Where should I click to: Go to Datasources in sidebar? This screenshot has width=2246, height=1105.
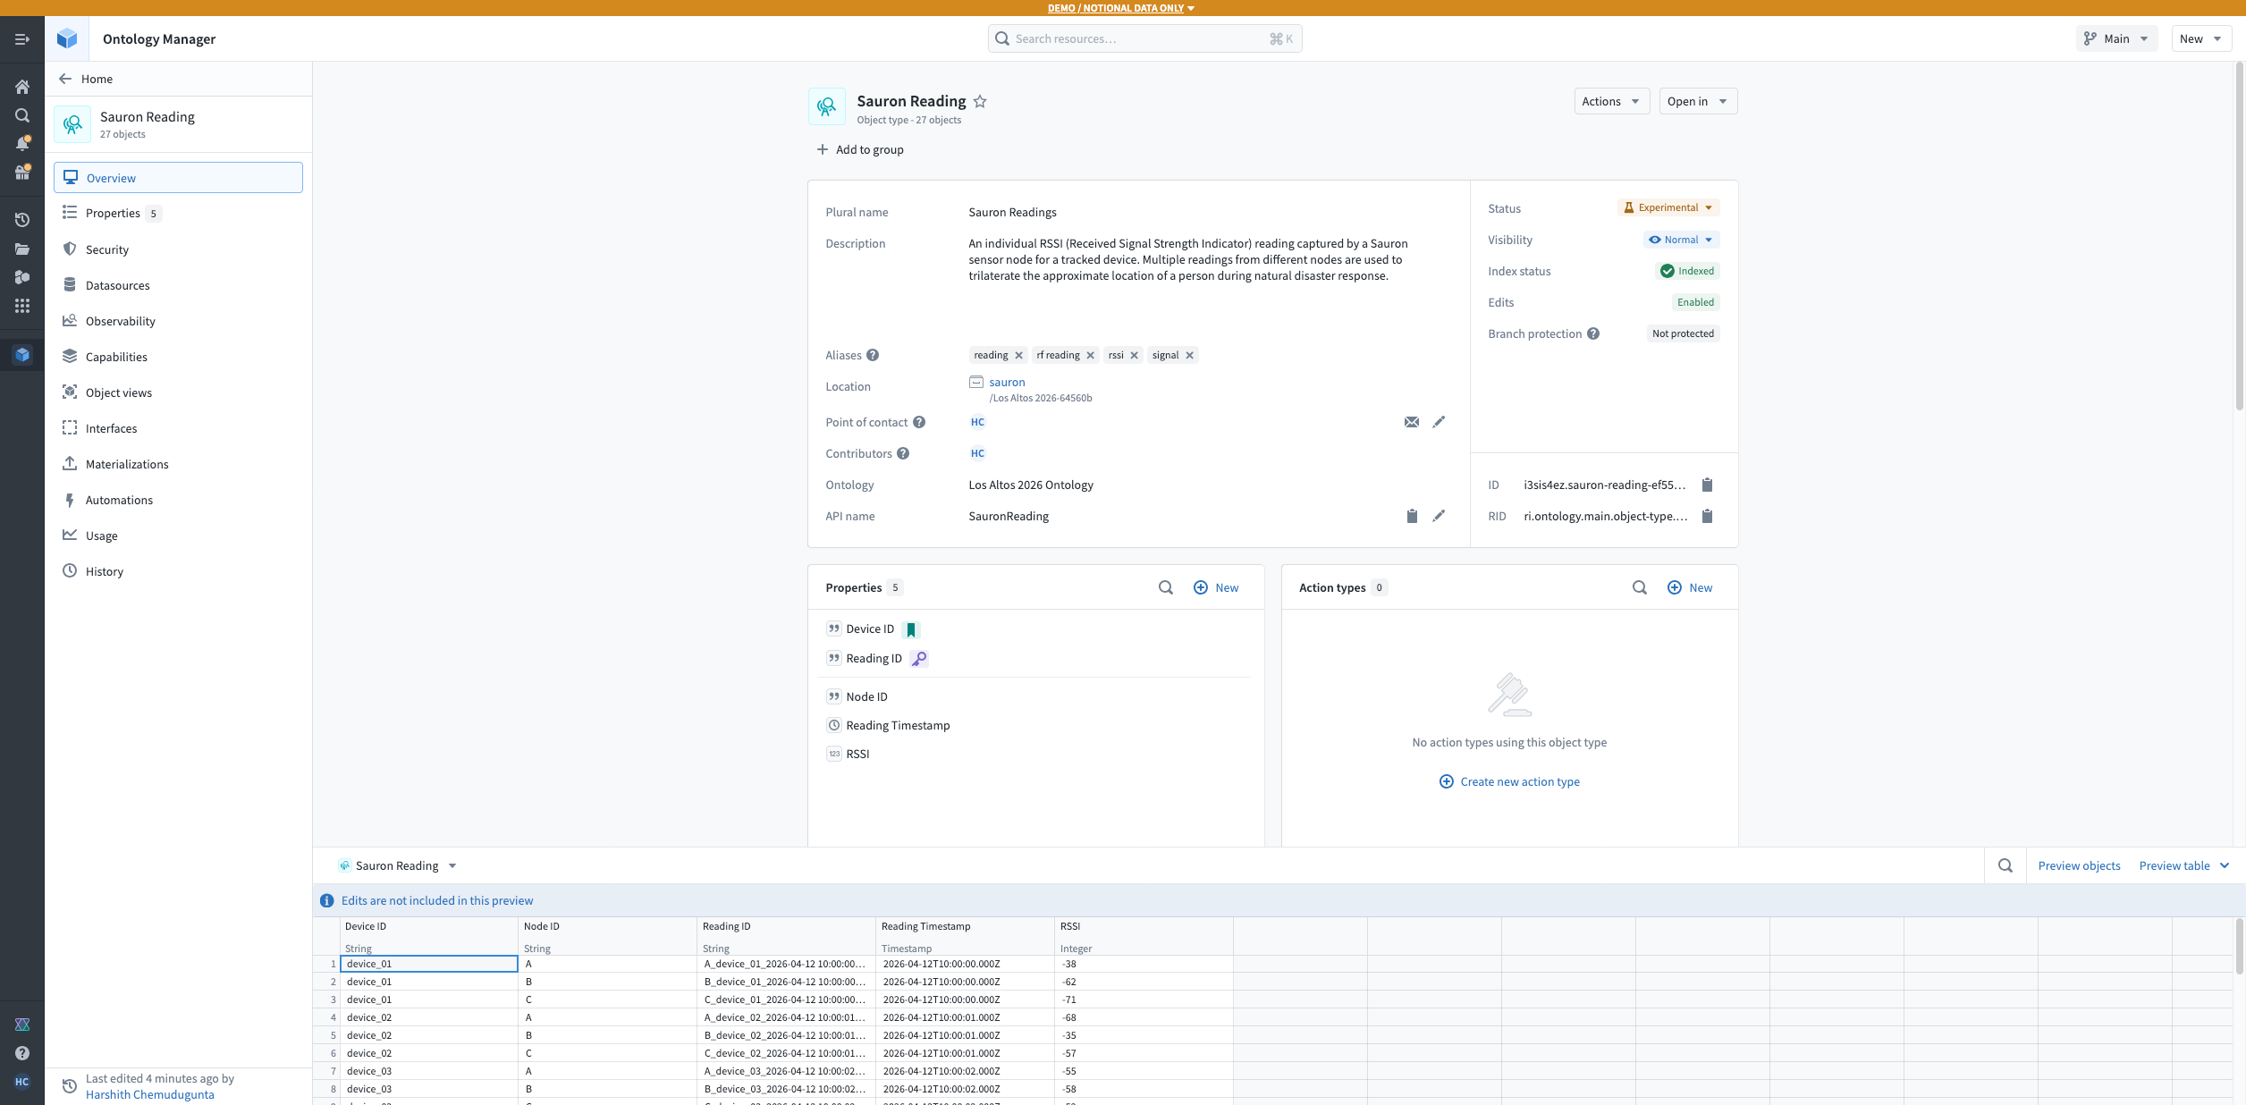coord(117,285)
